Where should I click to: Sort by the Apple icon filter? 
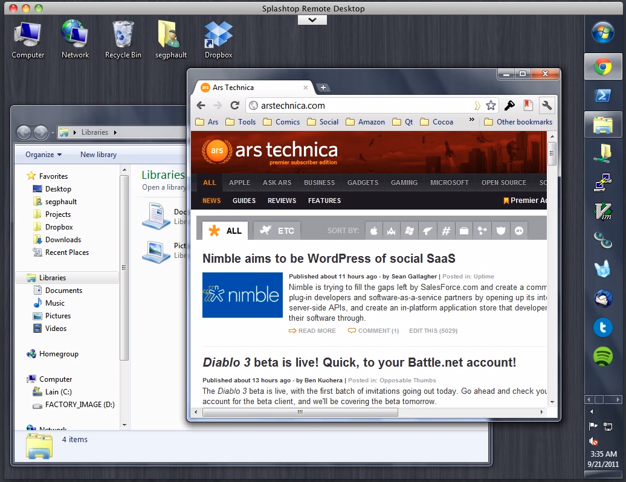pyautogui.click(x=374, y=231)
